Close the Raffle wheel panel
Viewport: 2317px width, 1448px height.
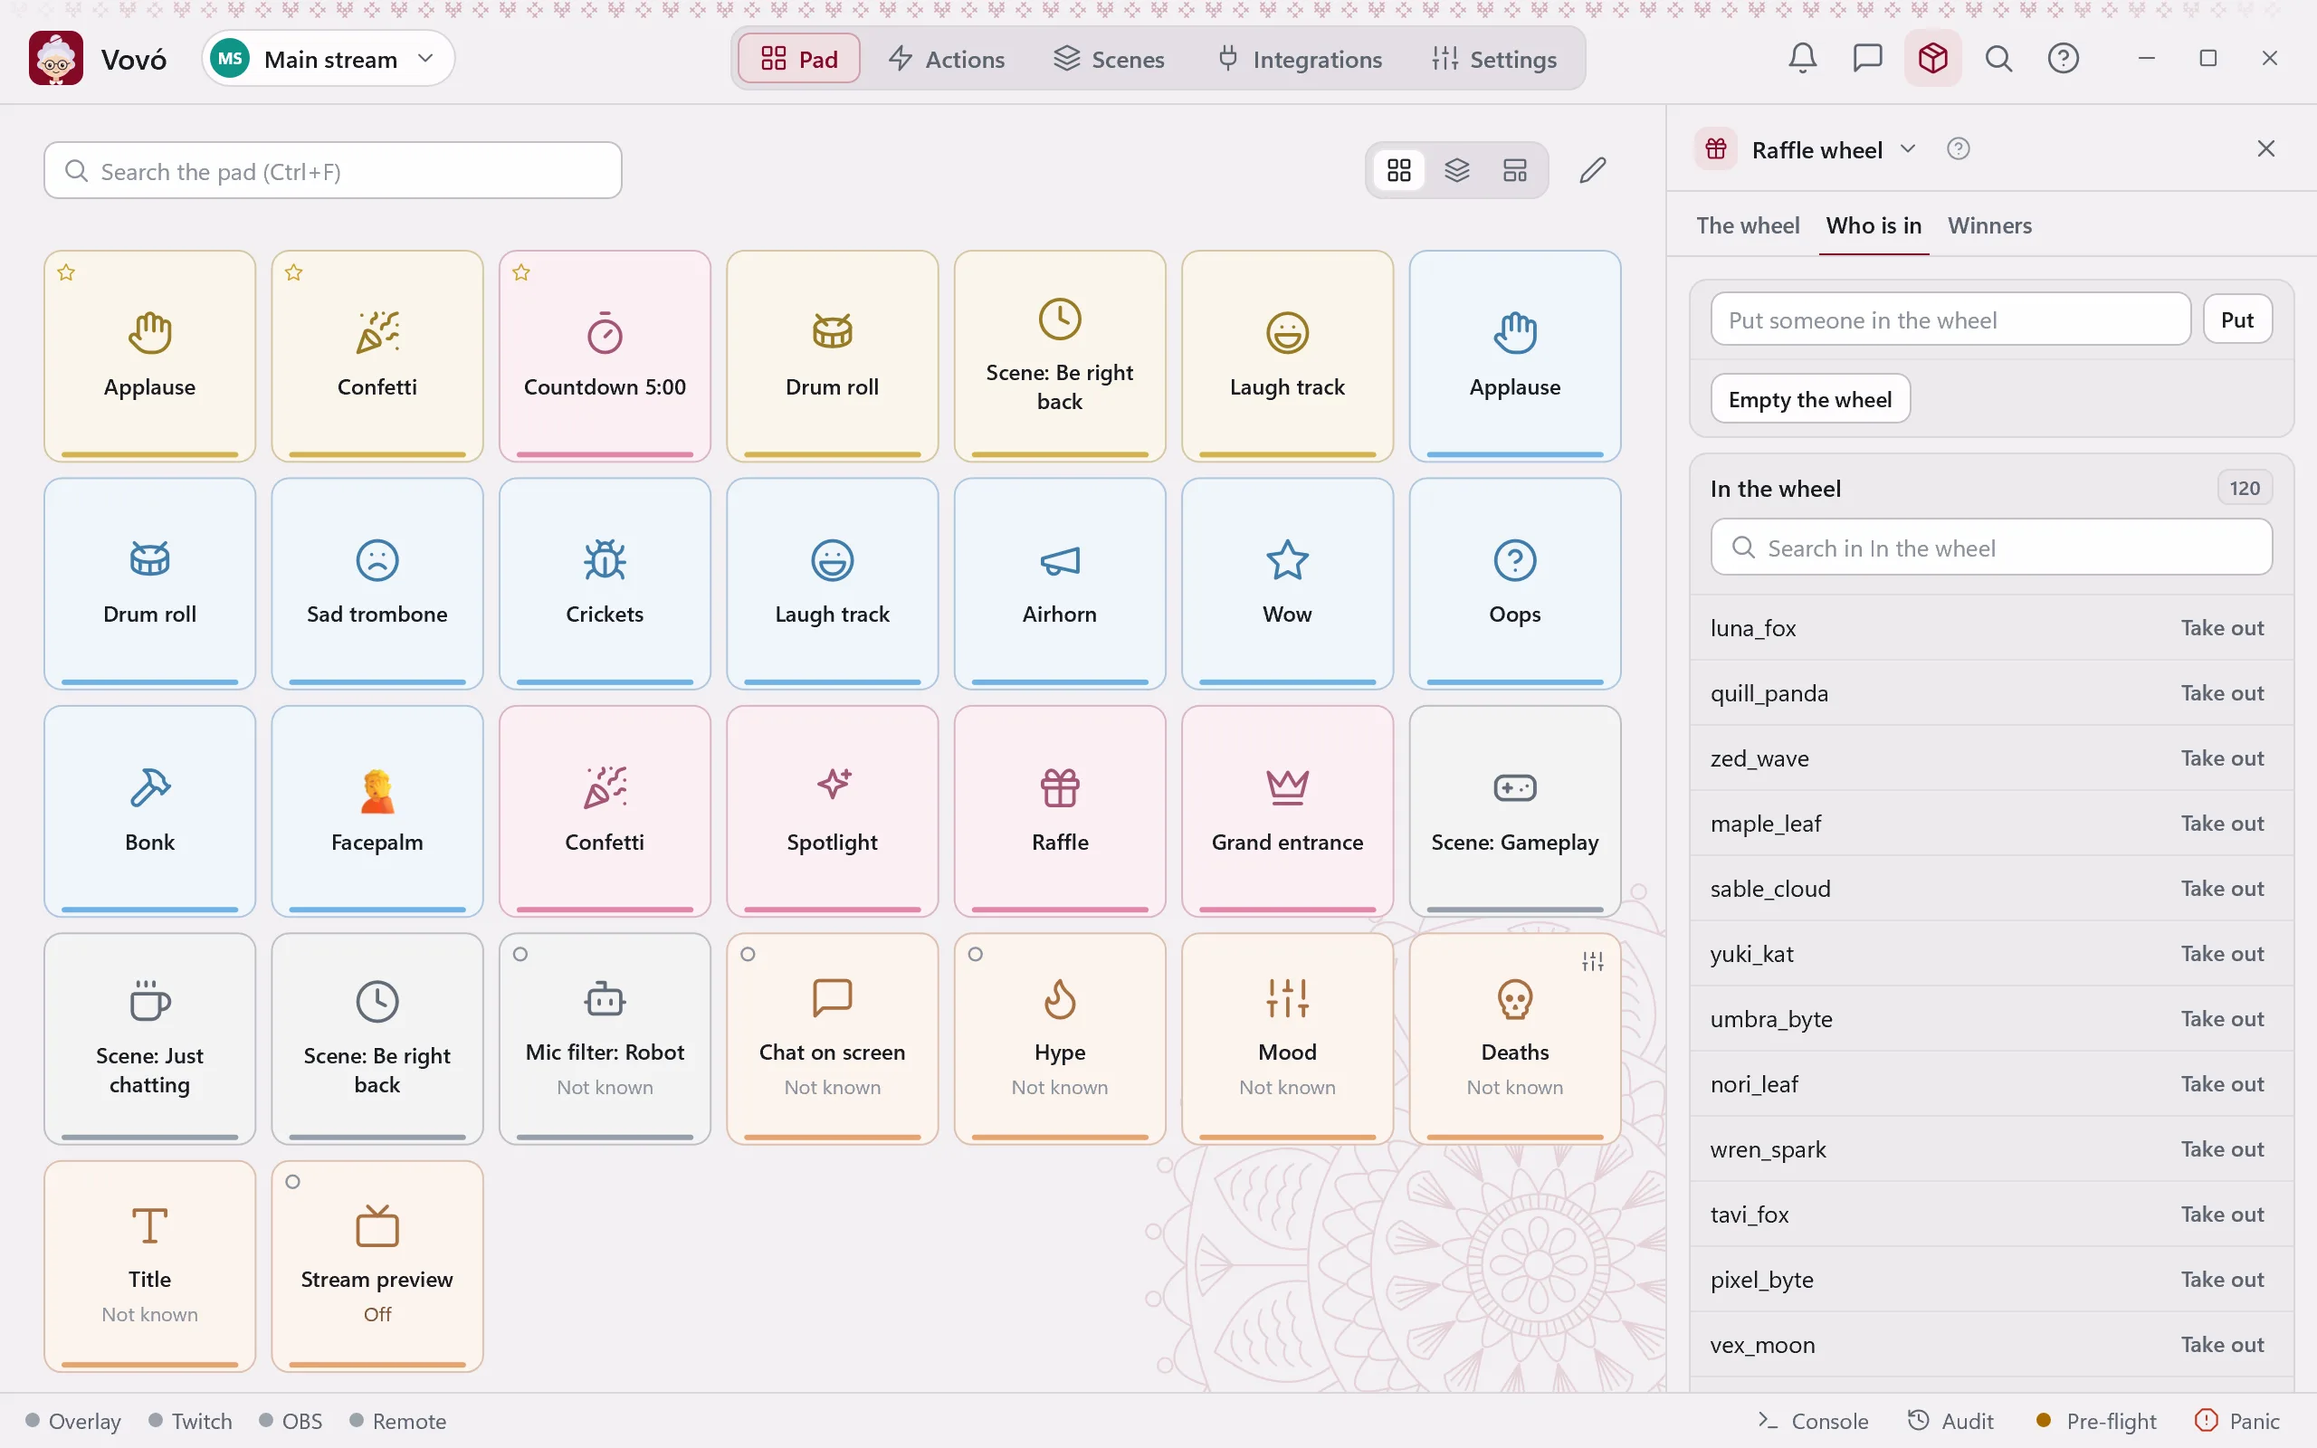point(2265,148)
